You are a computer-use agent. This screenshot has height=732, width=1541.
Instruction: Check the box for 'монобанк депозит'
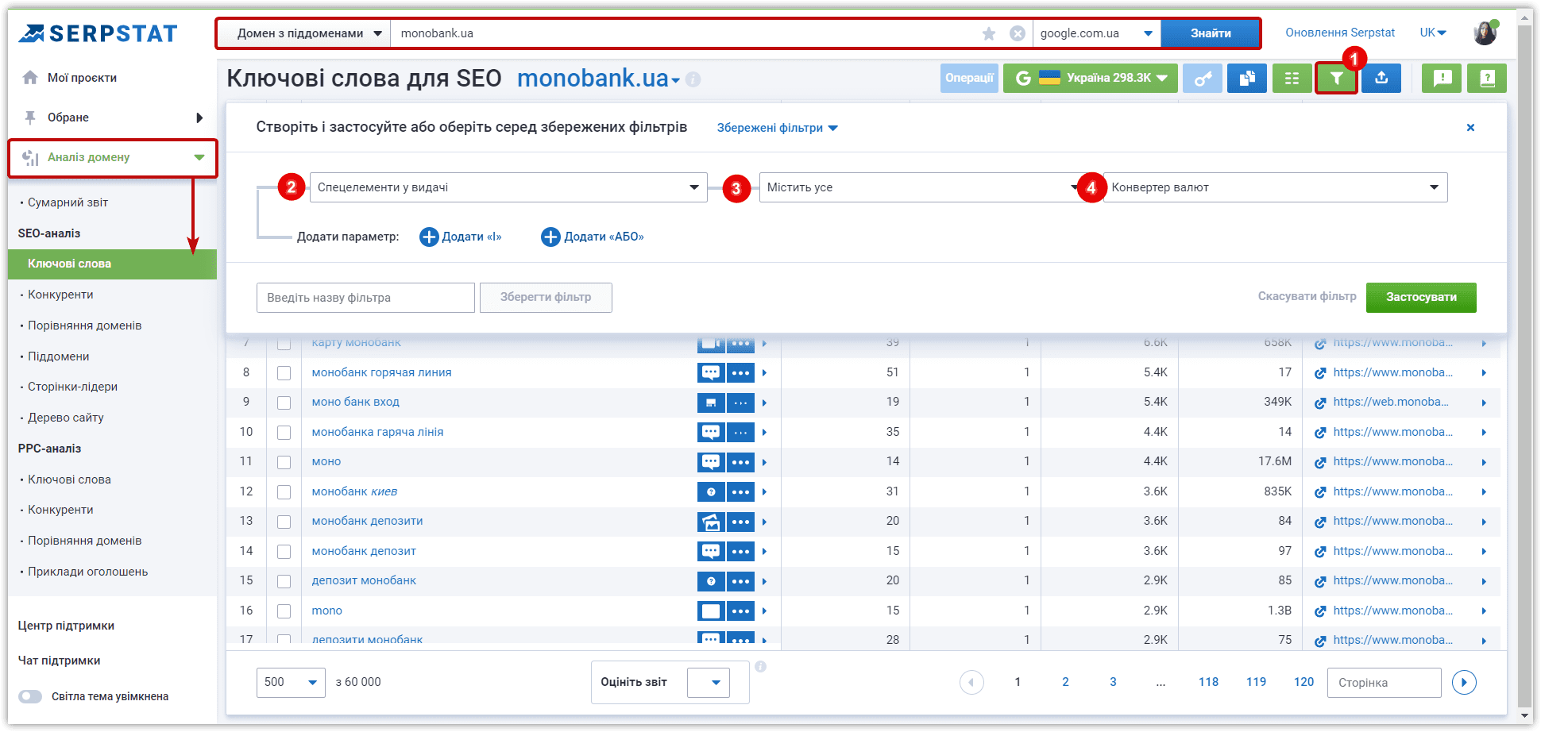point(284,552)
